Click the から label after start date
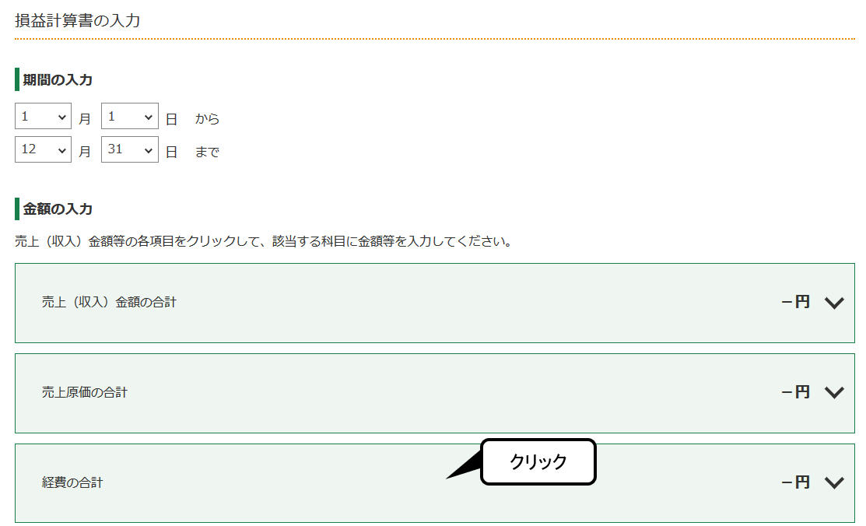This screenshot has height=526, width=866. tap(207, 119)
